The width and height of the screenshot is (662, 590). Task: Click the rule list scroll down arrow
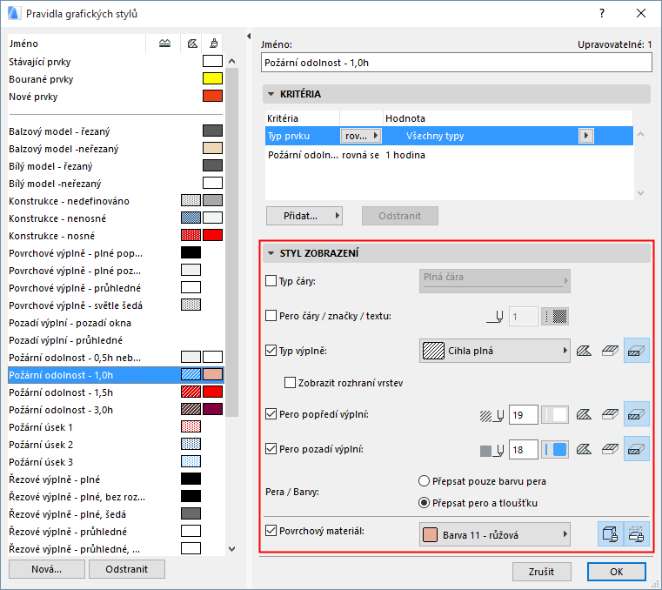(x=231, y=548)
